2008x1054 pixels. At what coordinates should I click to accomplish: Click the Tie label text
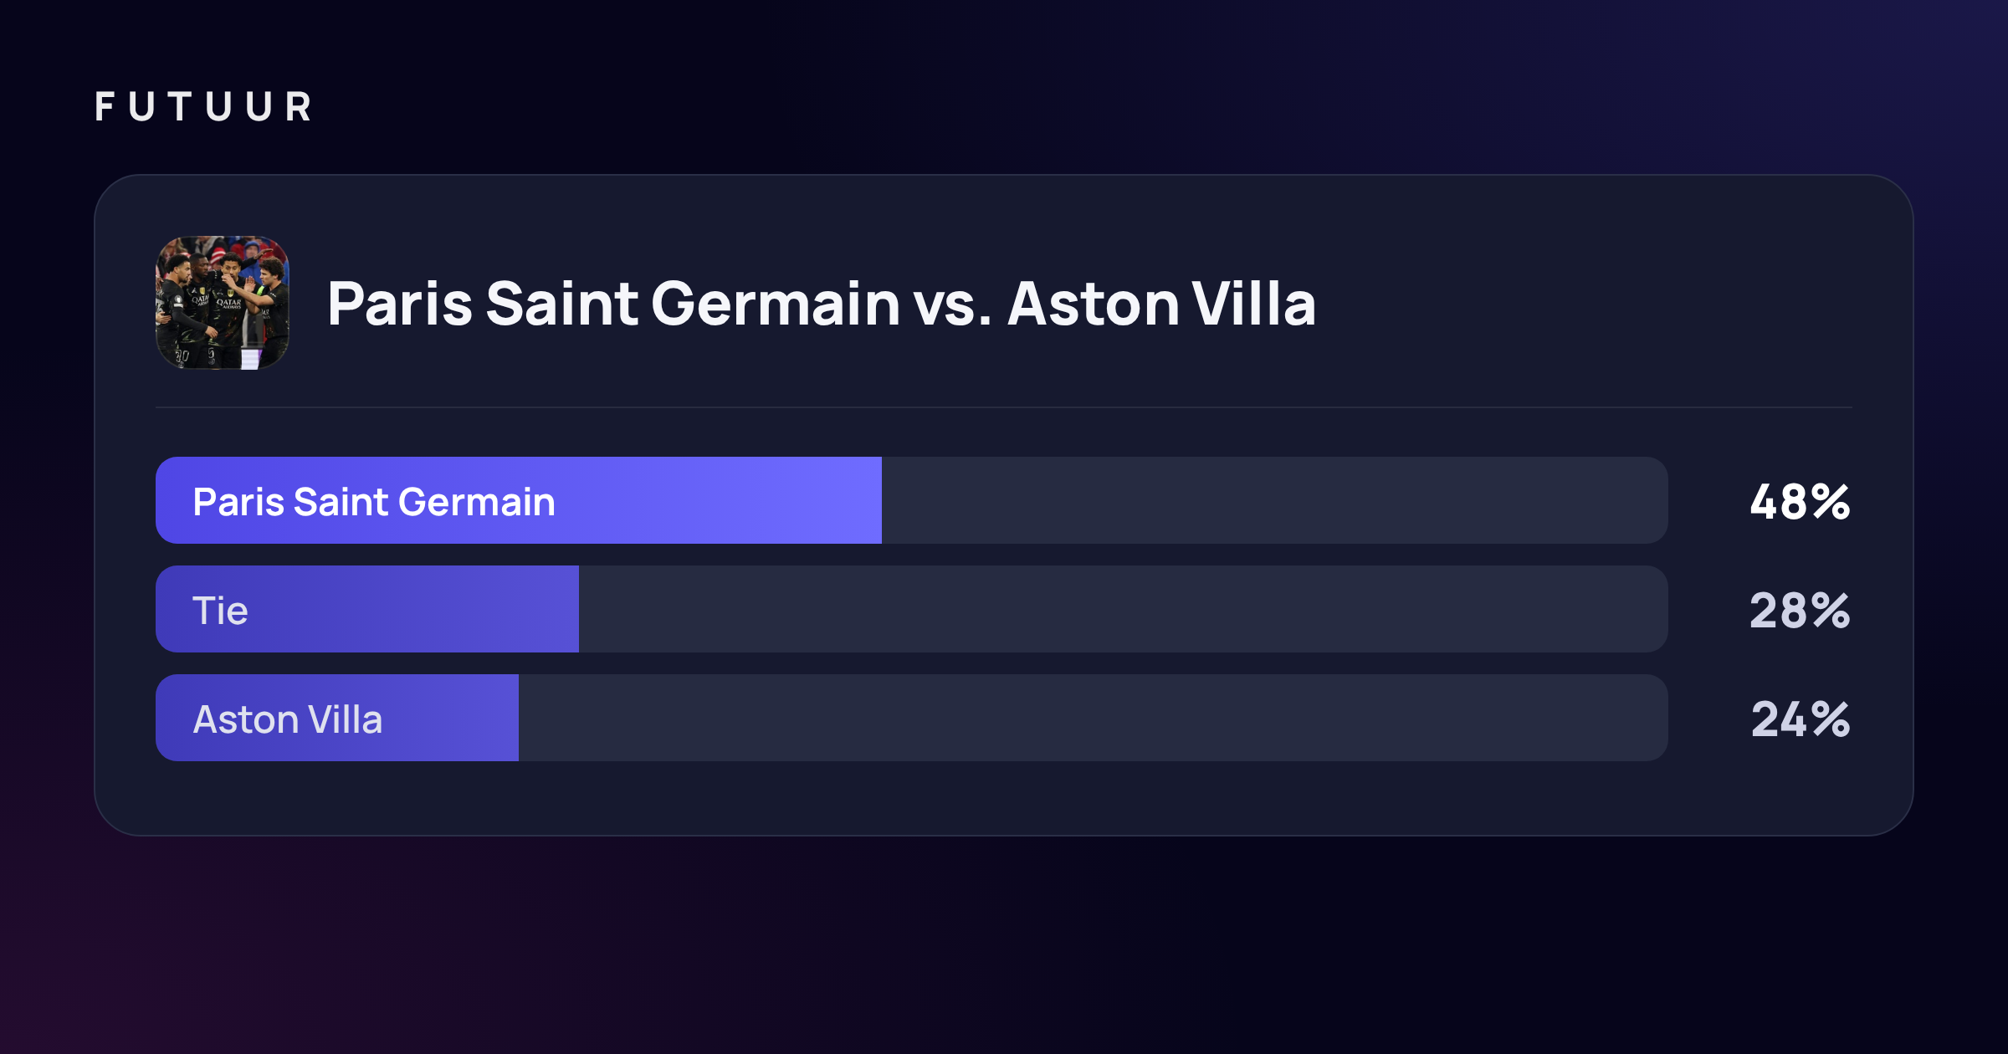(220, 611)
